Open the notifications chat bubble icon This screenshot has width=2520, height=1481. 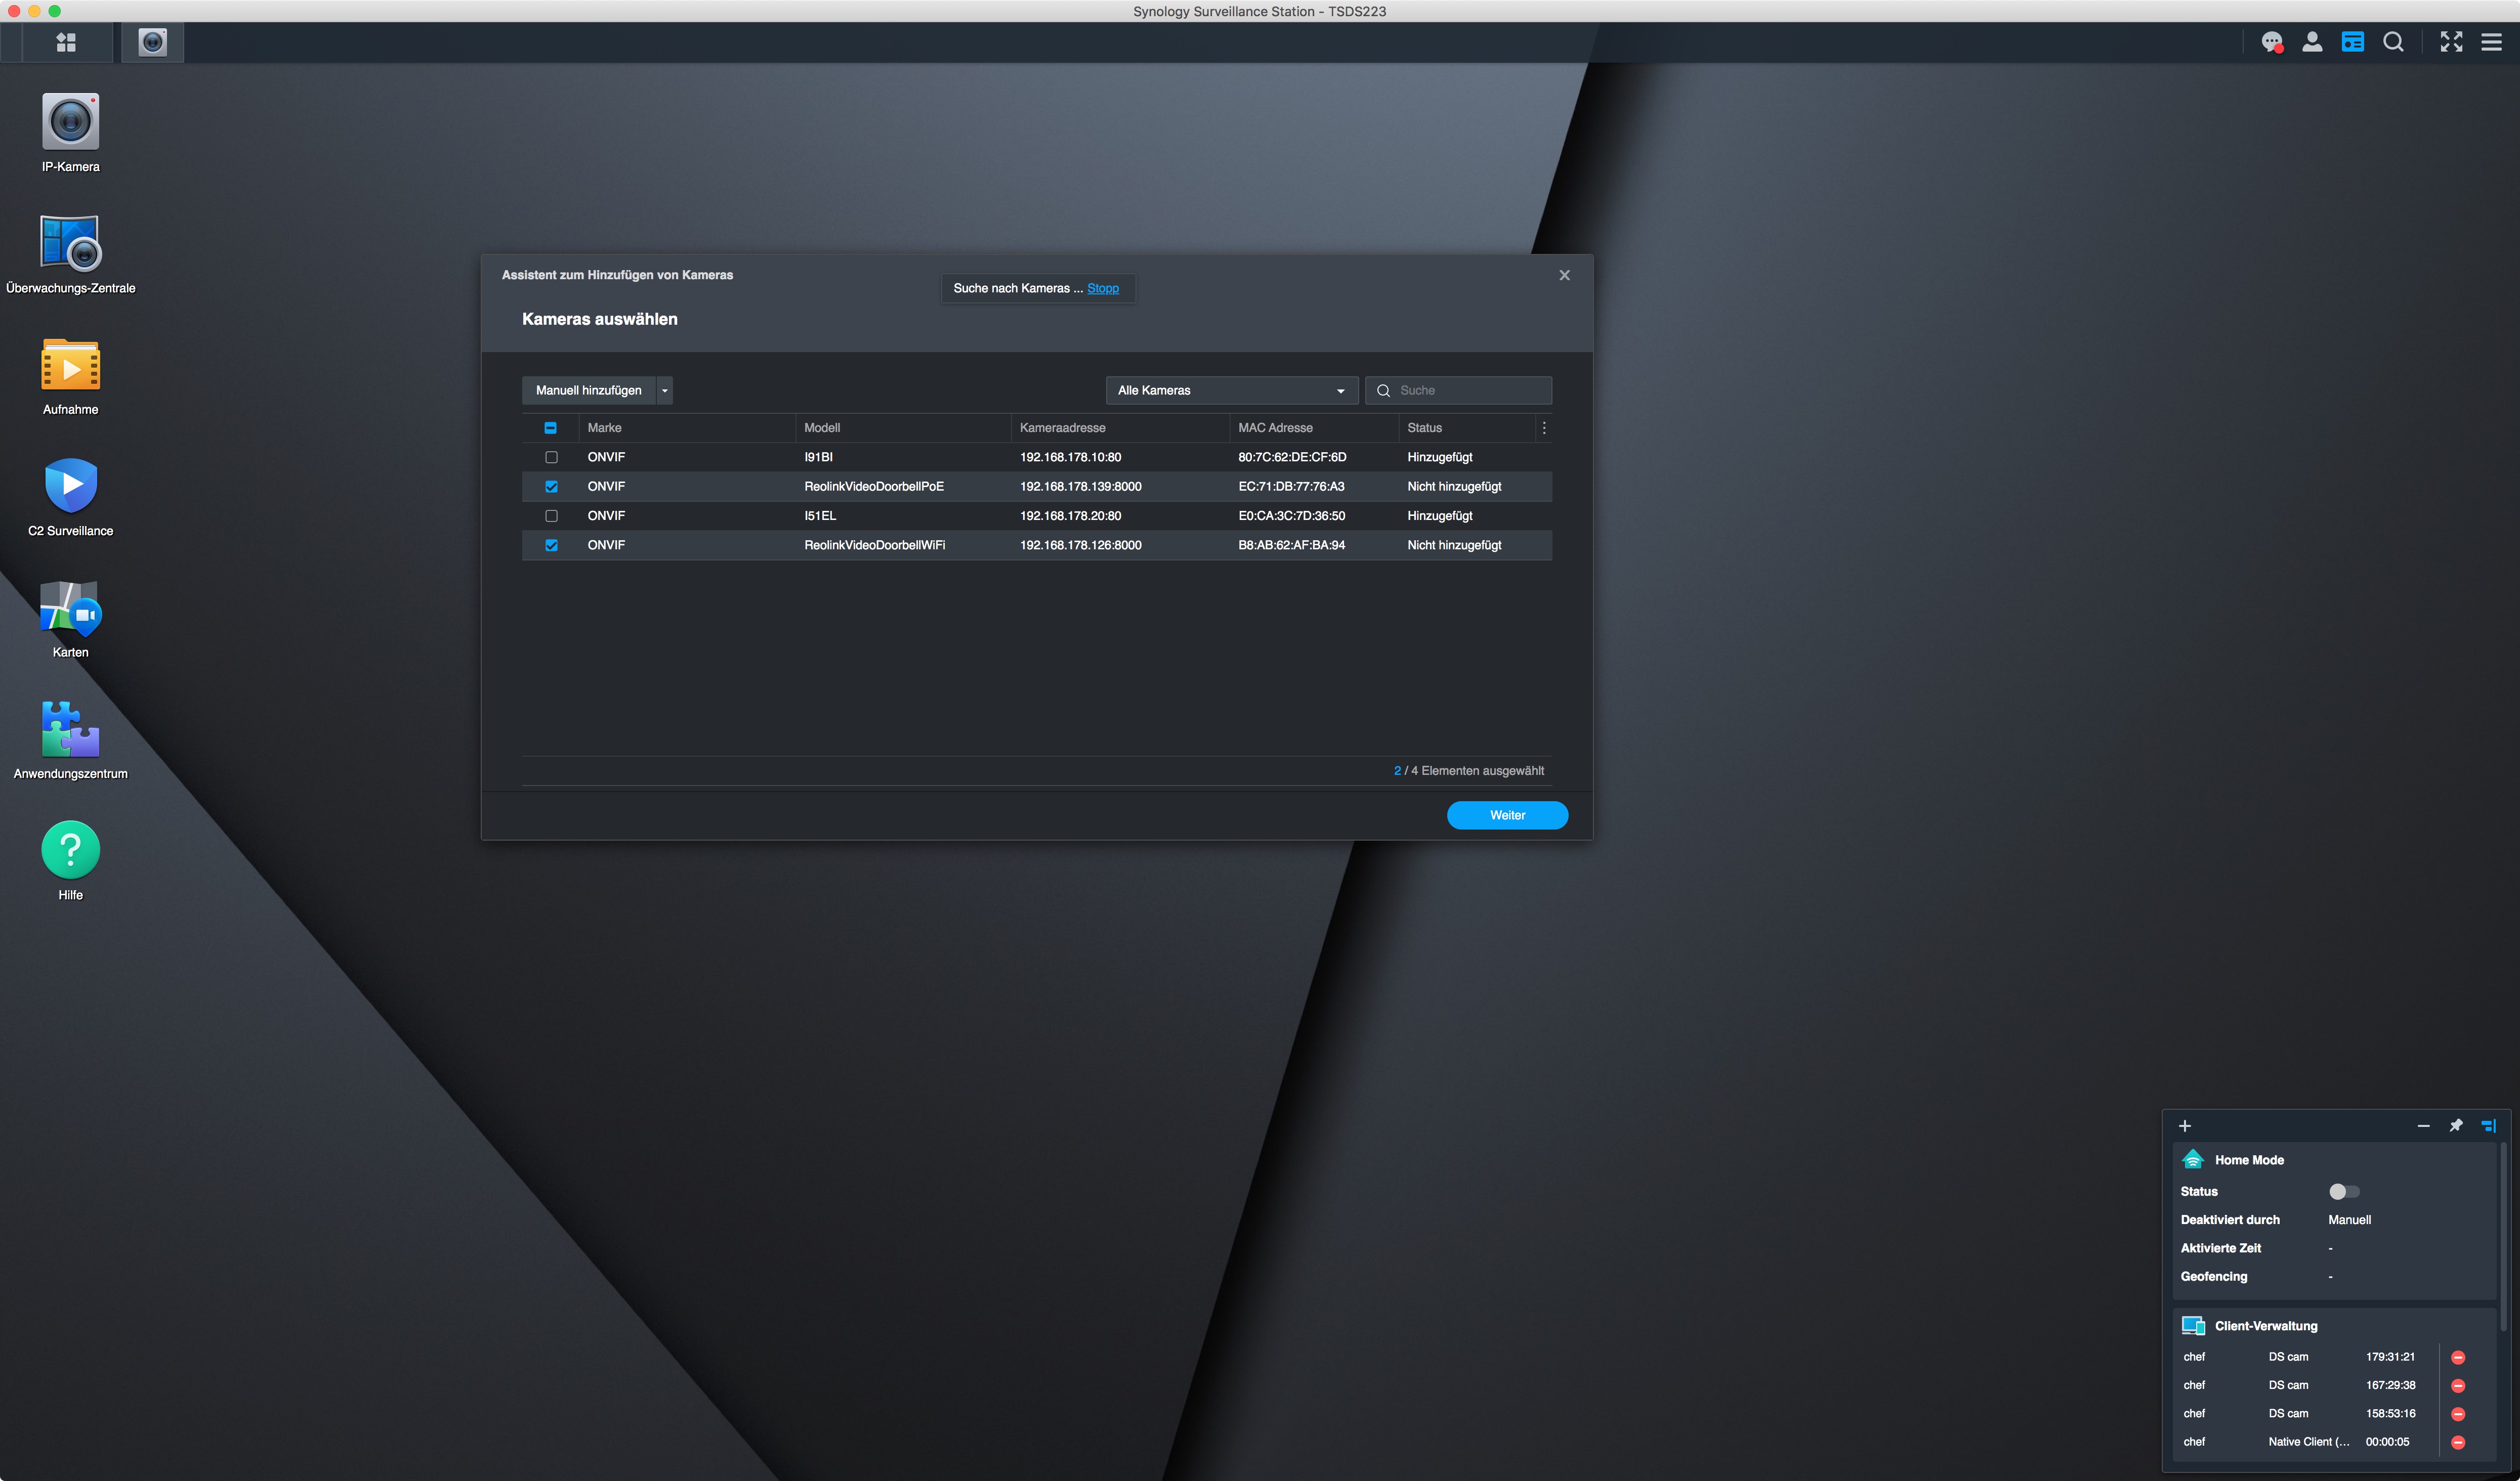click(2271, 42)
